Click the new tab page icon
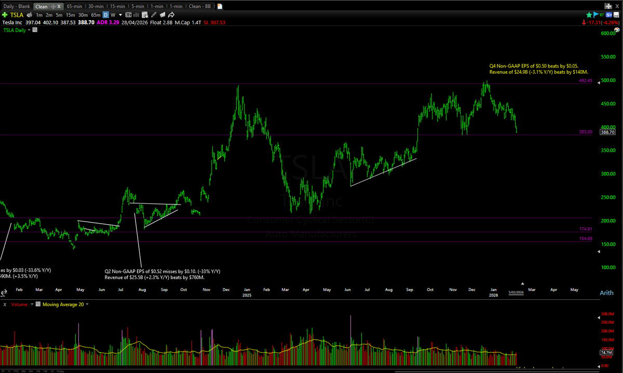 pos(220,7)
